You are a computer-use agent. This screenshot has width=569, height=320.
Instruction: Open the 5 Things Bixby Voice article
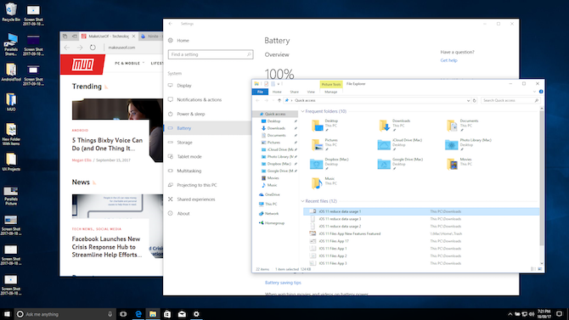pos(107,144)
